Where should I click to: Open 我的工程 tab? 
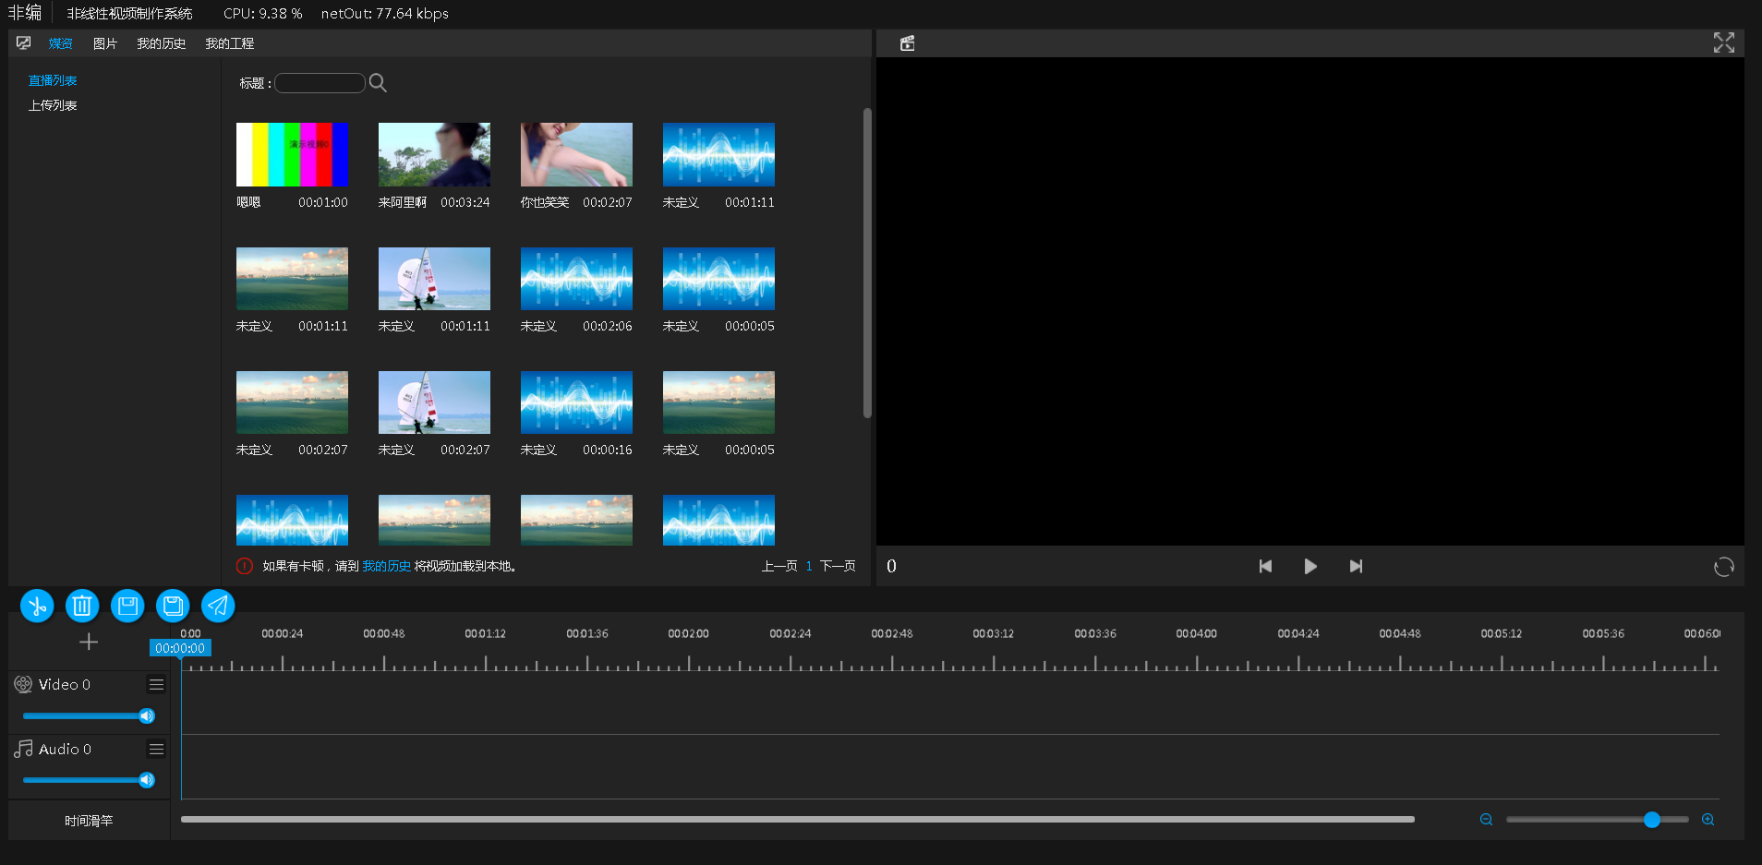click(230, 43)
